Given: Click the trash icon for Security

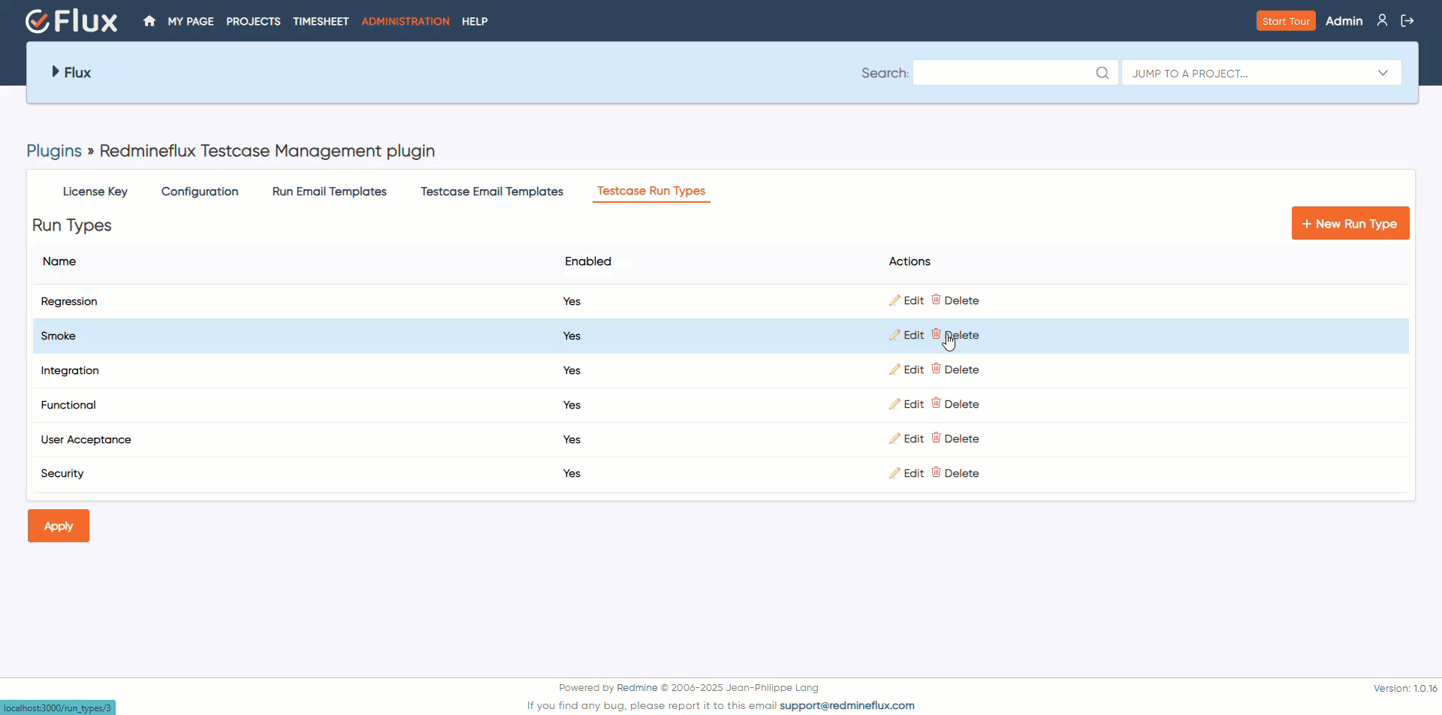Looking at the screenshot, I should click(x=936, y=472).
